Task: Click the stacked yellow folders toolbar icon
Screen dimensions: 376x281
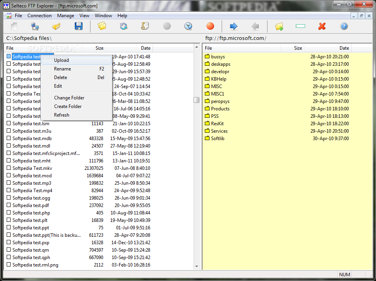Action: point(102,26)
